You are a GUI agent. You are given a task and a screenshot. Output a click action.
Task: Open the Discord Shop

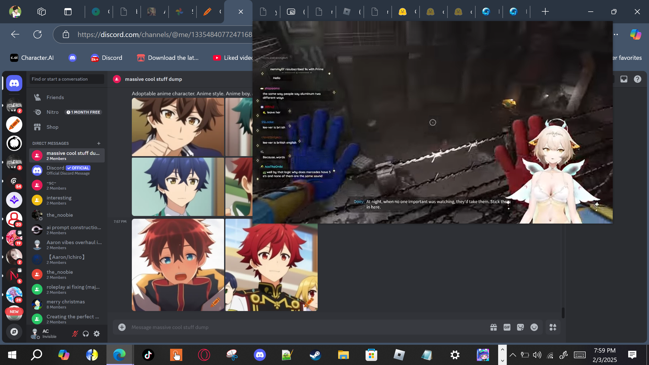67,127
